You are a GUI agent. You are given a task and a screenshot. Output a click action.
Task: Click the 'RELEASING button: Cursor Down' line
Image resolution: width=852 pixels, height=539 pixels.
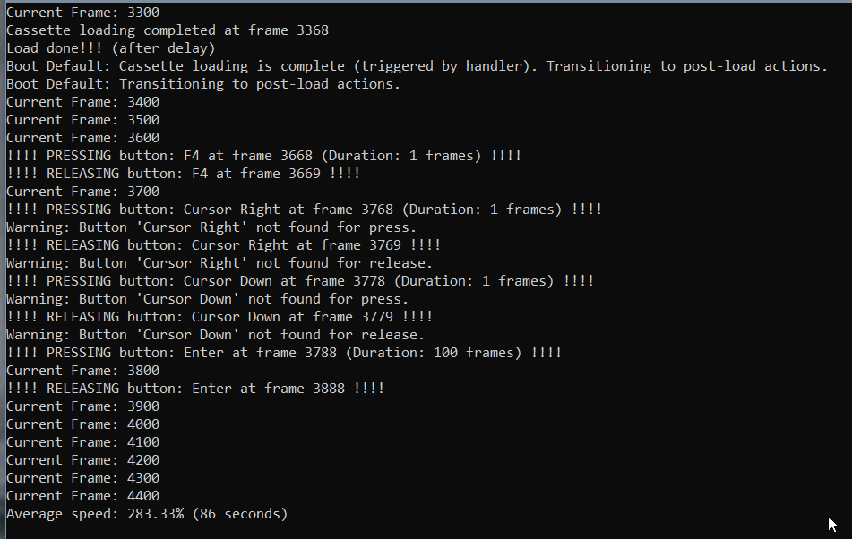click(219, 317)
